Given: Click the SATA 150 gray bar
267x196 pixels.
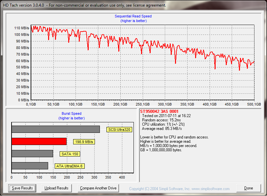Looking at the screenshot, I should click(32, 154).
